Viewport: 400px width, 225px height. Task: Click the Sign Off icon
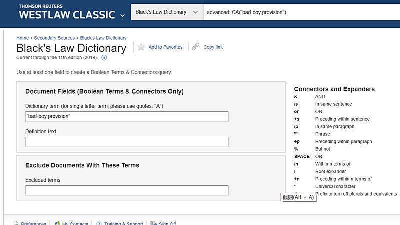154,223
